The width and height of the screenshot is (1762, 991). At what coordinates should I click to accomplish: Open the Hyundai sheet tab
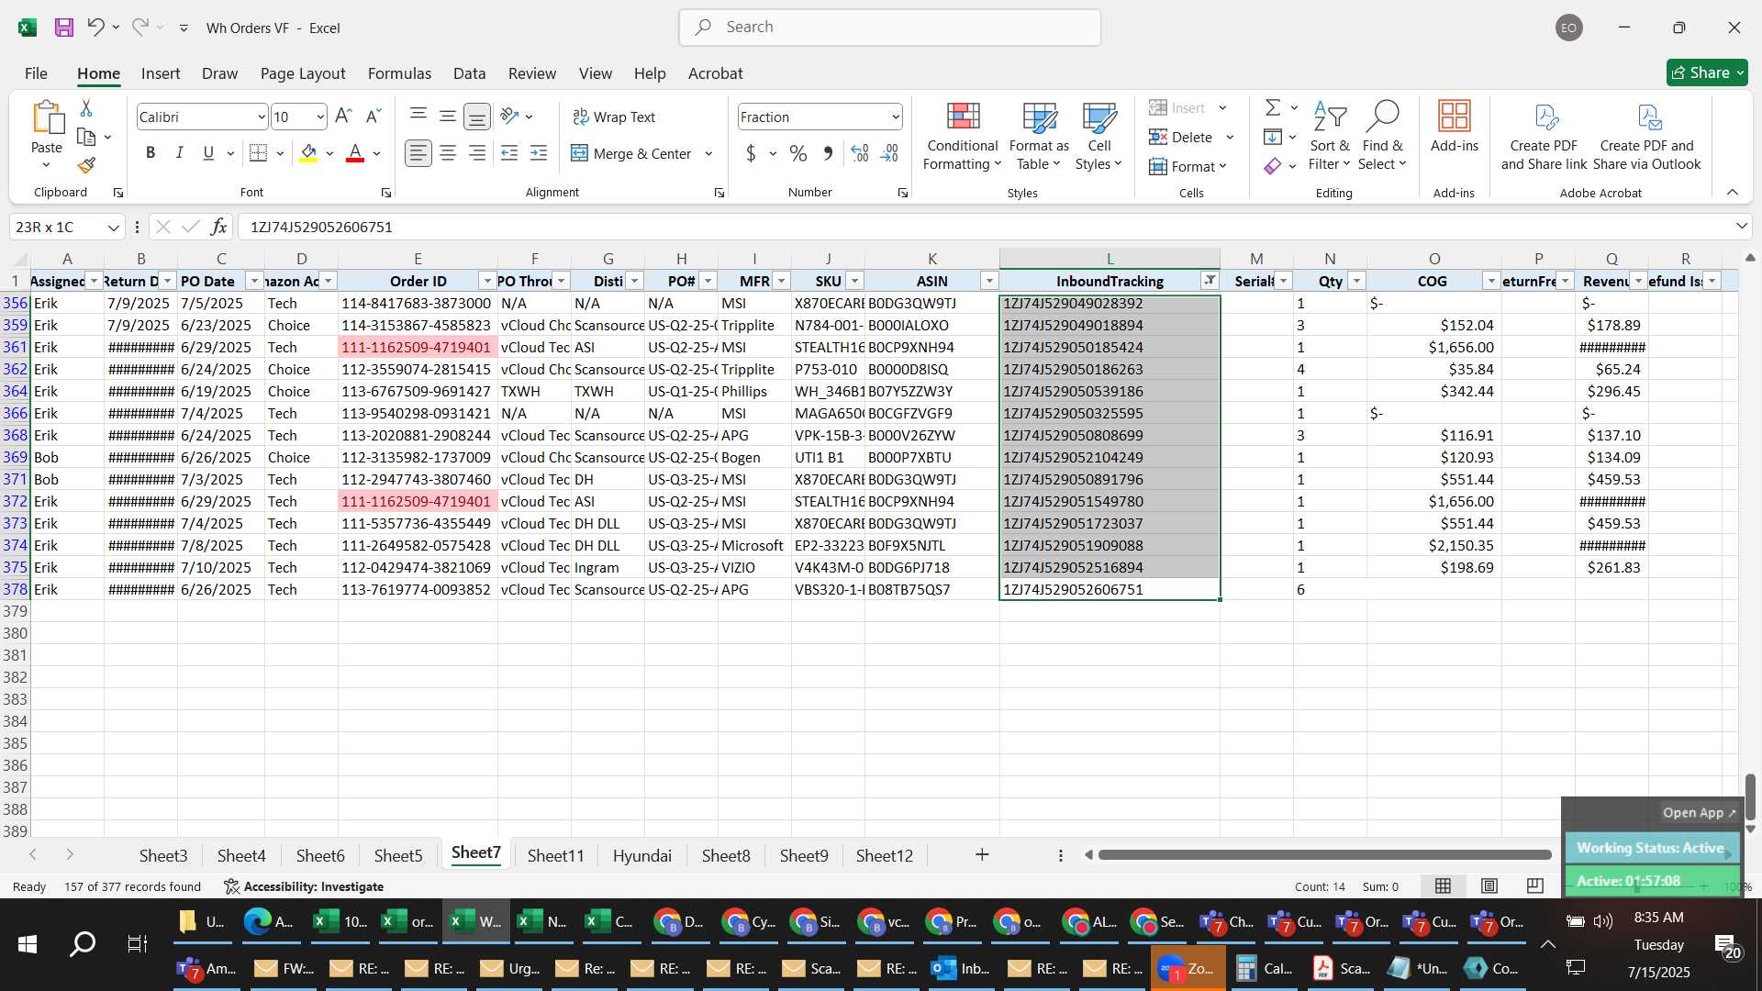click(642, 855)
